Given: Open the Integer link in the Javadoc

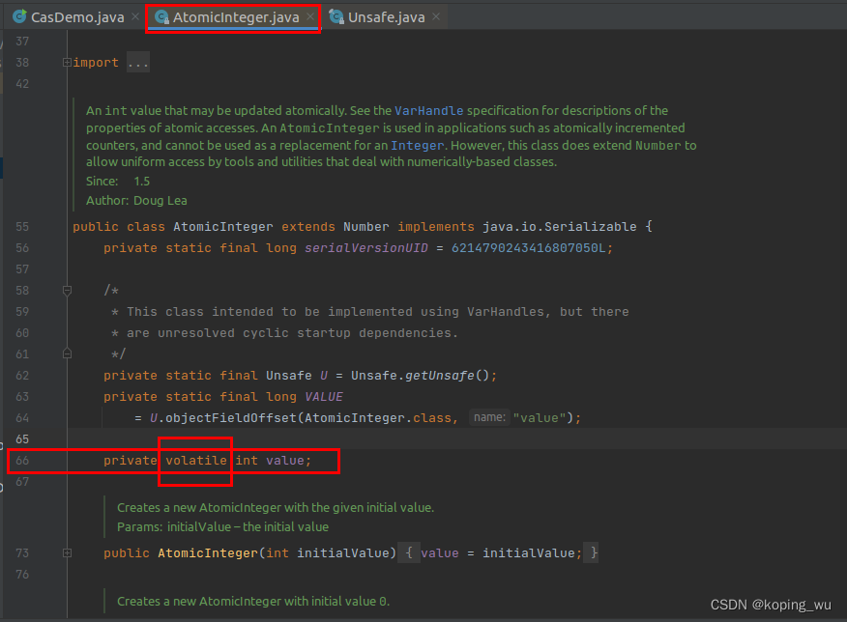Looking at the screenshot, I should pyautogui.click(x=418, y=145).
